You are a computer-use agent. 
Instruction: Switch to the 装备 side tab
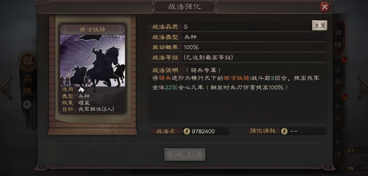(338, 76)
